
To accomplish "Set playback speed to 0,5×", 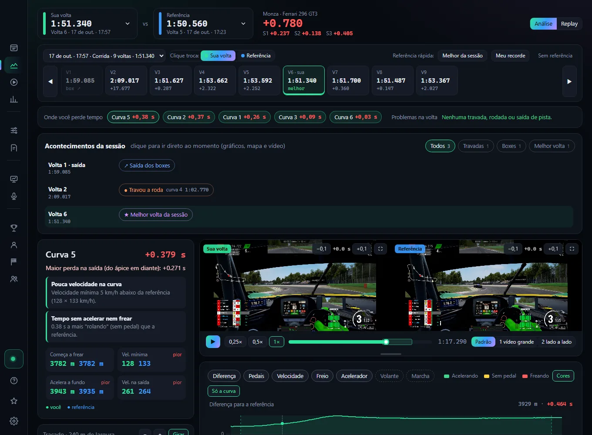I will (x=258, y=342).
